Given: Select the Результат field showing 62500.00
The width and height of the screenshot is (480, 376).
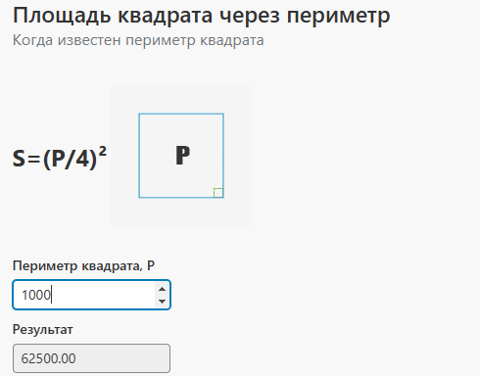Looking at the screenshot, I should [91, 358].
